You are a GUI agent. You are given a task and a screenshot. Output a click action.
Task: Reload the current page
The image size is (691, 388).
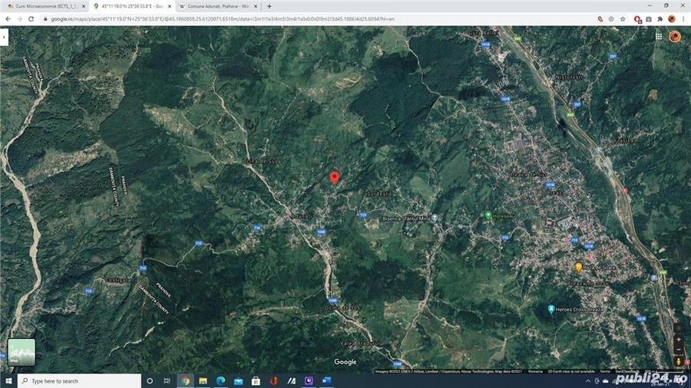pyautogui.click(x=31, y=19)
